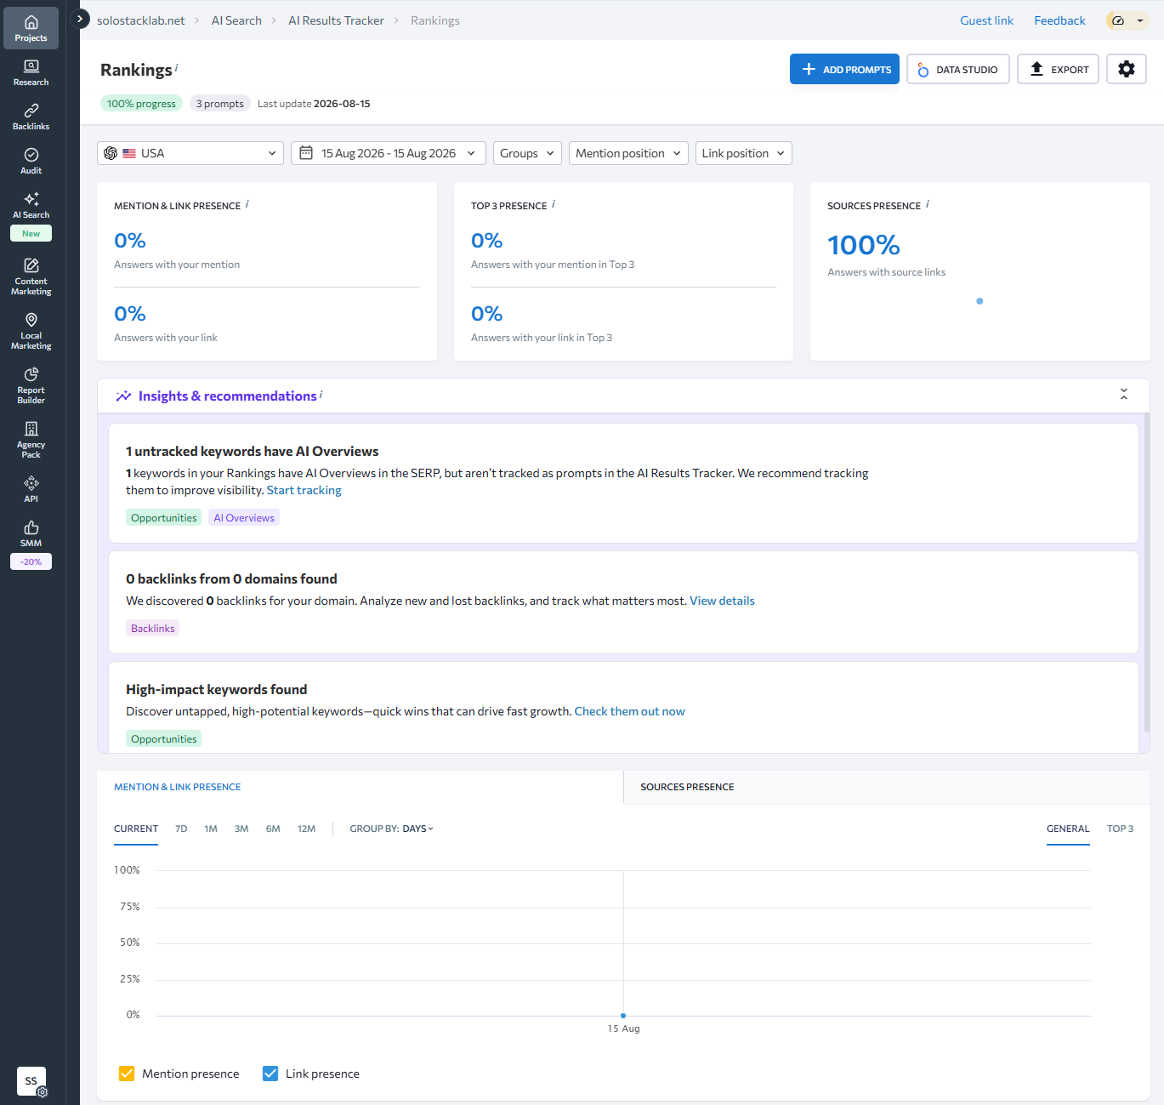
Task: Open the Feedback link
Action: [1059, 20]
